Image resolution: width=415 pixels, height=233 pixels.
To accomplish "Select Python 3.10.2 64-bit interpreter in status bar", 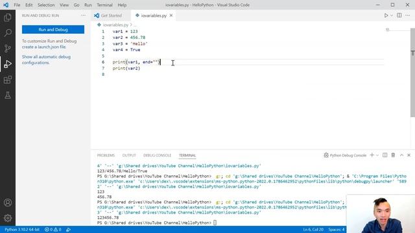I will tap(22, 230).
